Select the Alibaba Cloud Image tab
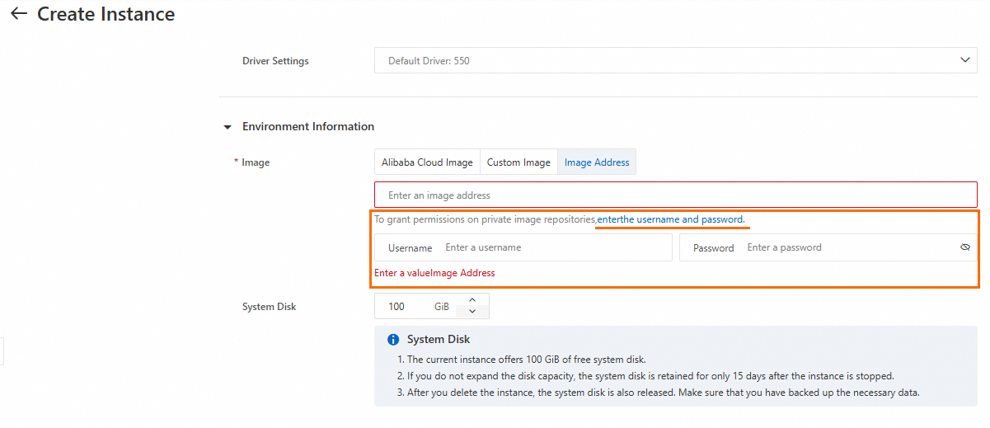990x428 pixels. click(427, 162)
